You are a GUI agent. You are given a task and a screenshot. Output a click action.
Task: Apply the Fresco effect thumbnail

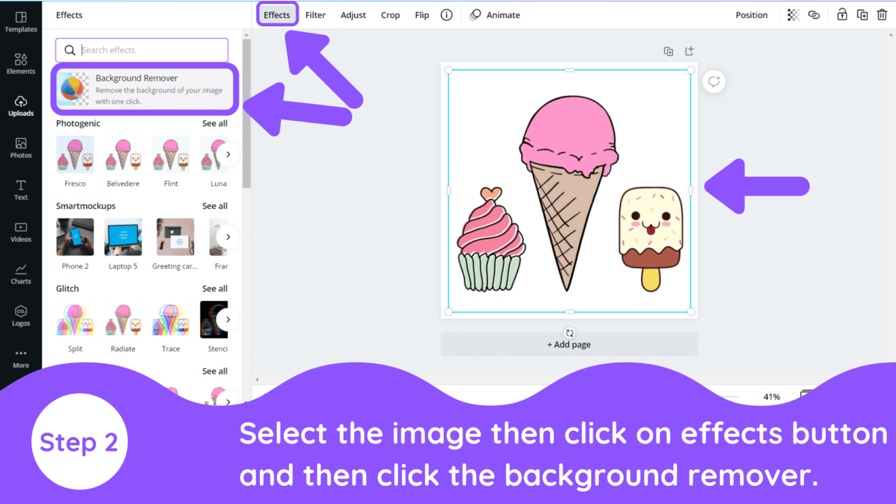click(x=75, y=155)
